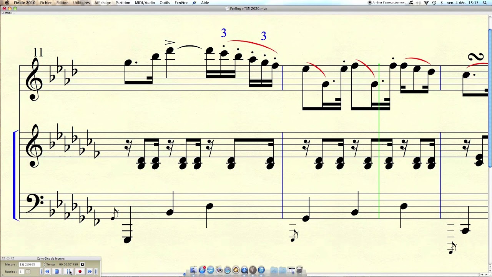Open the Trash in the Dock
Image resolution: width=492 pixels, height=277 pixels.
[x=299, y=270]
